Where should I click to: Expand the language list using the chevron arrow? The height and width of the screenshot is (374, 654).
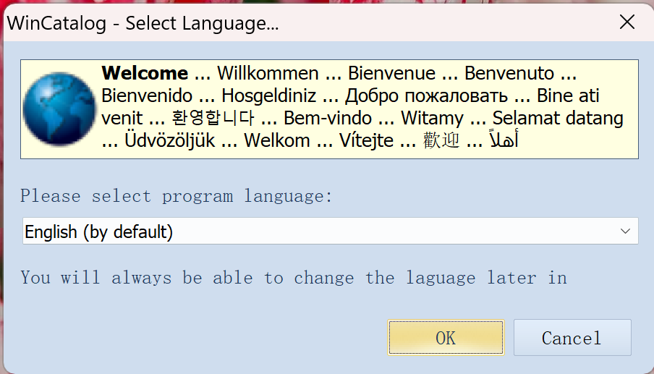pyautogui.click(x=625, y=231)
